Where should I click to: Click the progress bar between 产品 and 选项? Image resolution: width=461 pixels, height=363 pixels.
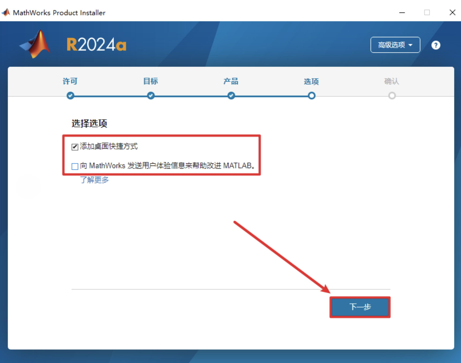271,96
